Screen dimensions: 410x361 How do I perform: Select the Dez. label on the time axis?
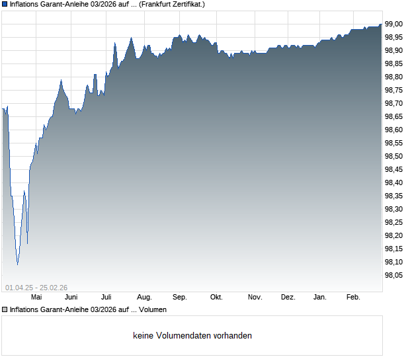(288, 298)
